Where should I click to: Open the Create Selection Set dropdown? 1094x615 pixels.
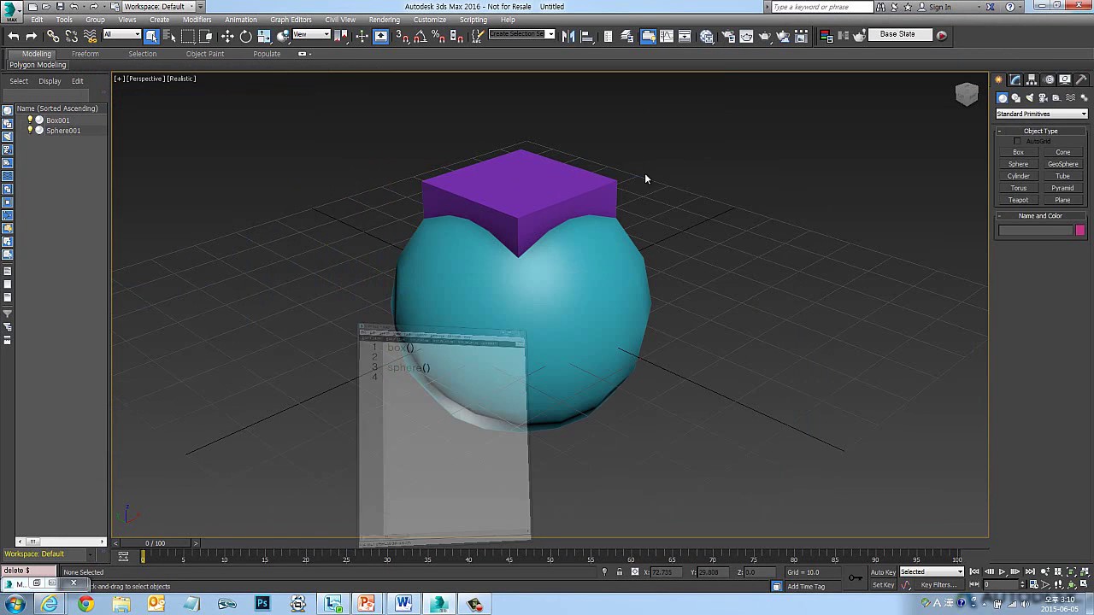522,35
